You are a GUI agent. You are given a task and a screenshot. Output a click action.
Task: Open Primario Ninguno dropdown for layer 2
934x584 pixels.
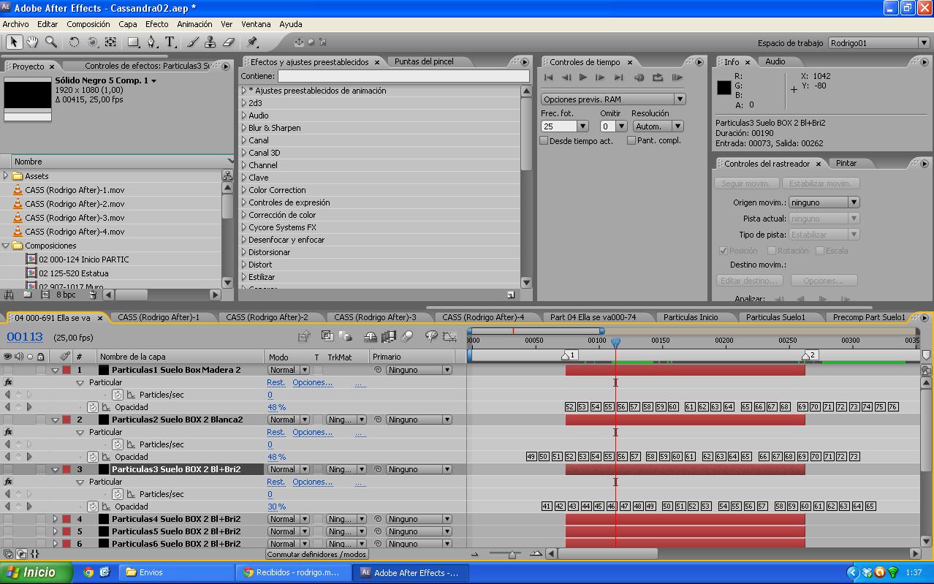[x=419, y=420]
